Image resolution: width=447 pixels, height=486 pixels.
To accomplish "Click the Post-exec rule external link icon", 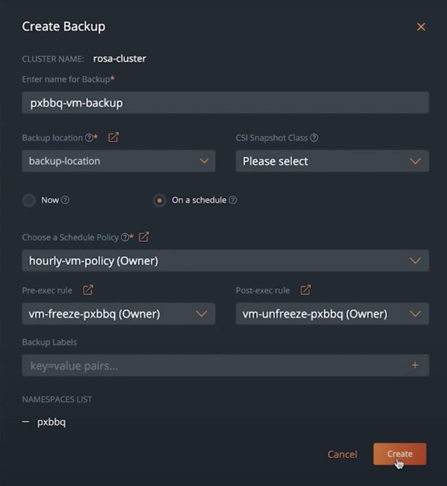I will click(x=305, y=290).
